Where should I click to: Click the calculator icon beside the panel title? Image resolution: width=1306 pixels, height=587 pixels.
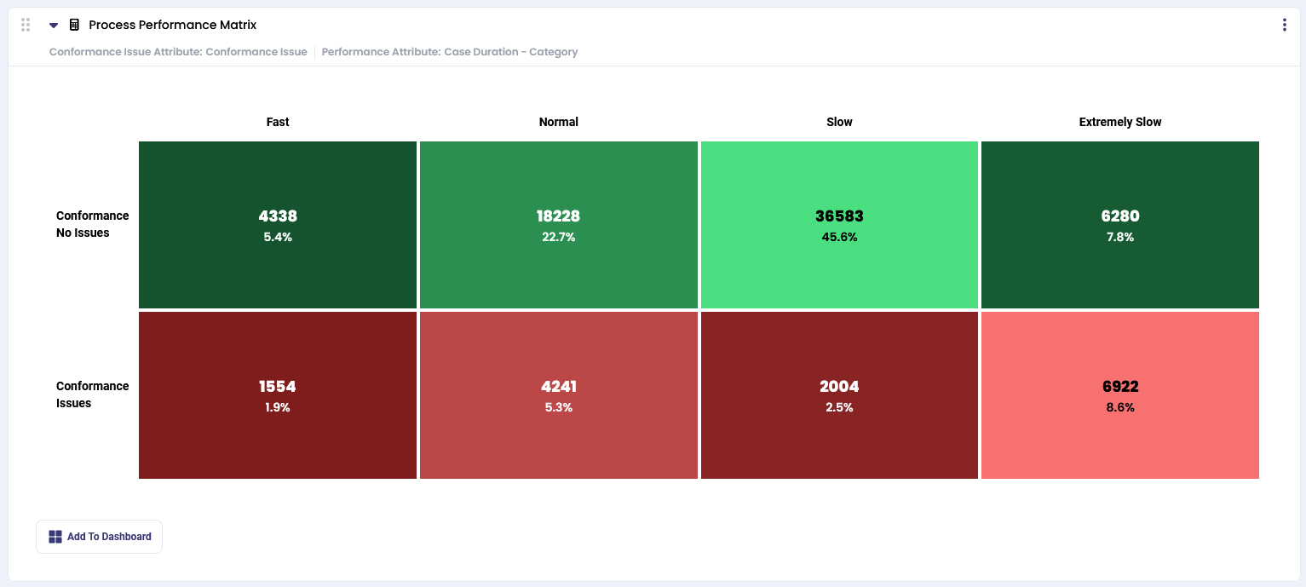click(74, 26)
